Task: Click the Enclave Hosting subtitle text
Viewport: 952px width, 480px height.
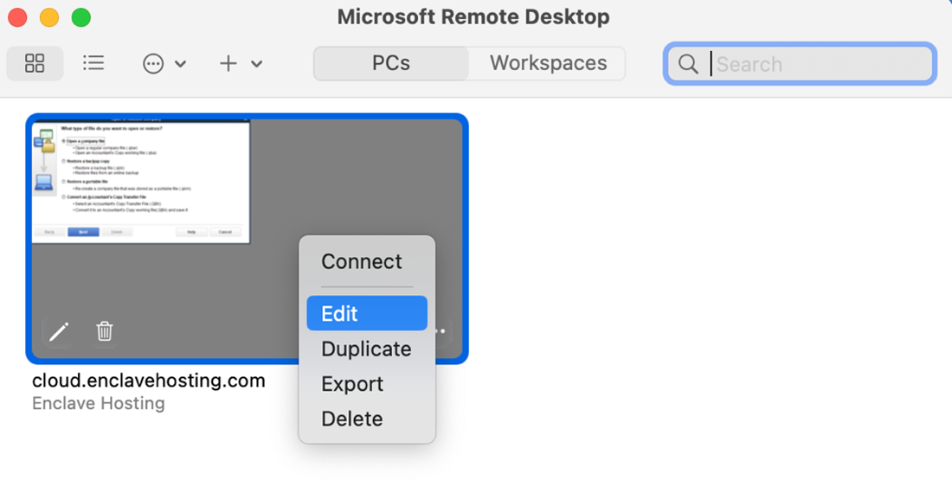Action: [x=99, y=404]
